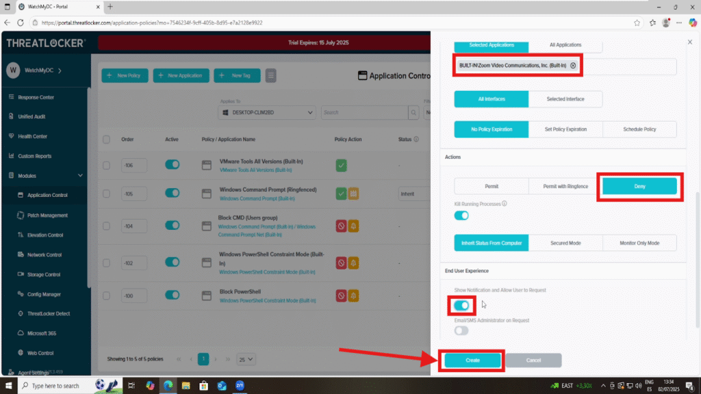This screenshot has width=701, height=394.
Task: Toggle Kill Running Processes switch
Action: click(461, 215)
